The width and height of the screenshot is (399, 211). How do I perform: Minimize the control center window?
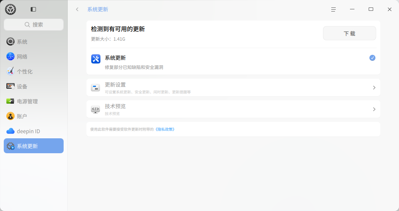[x=352, y=9]
